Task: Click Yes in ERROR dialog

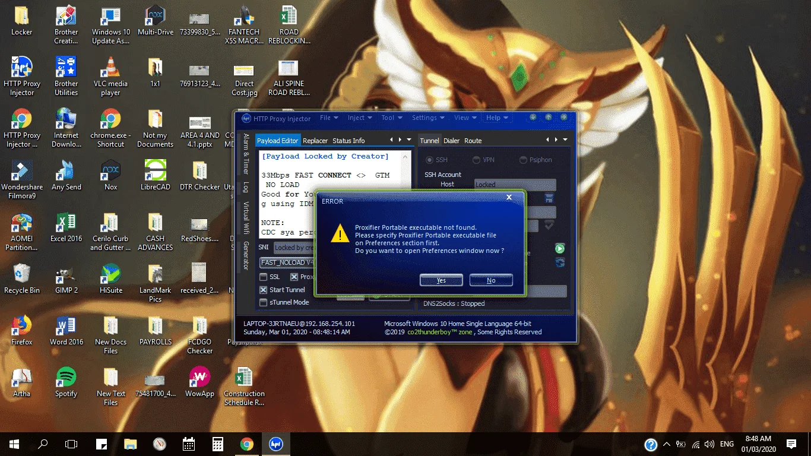Action: pyautogui.click(x=441, y=280)
